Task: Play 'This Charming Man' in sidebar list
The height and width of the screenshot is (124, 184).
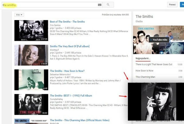Action: (145, 77)
